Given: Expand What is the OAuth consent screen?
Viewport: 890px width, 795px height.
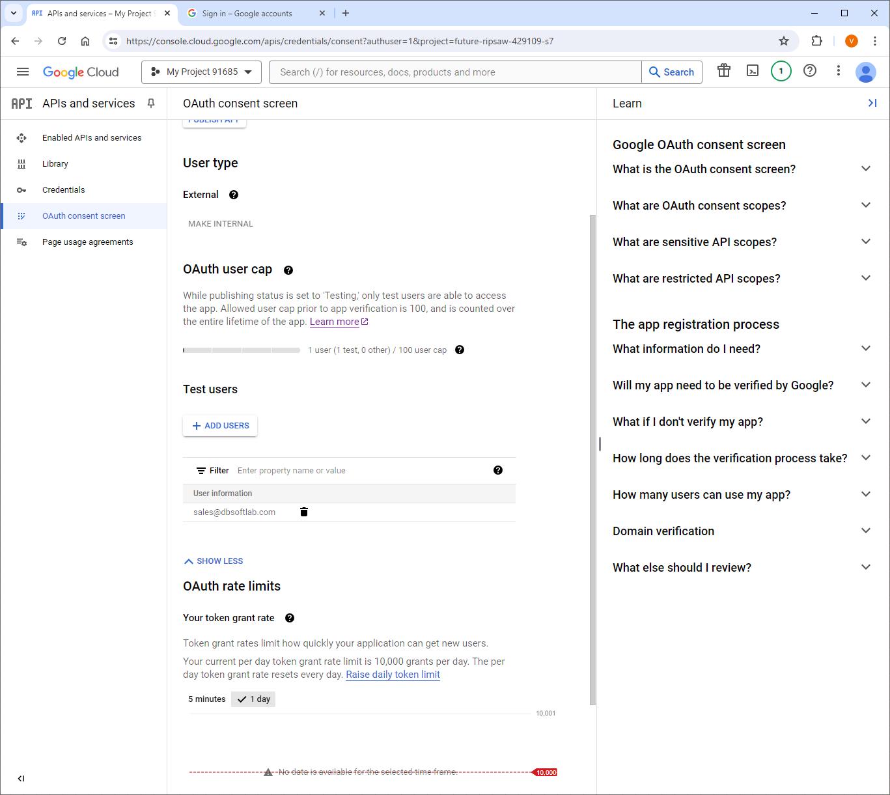Looking at the screenshot, I should 742,169.
